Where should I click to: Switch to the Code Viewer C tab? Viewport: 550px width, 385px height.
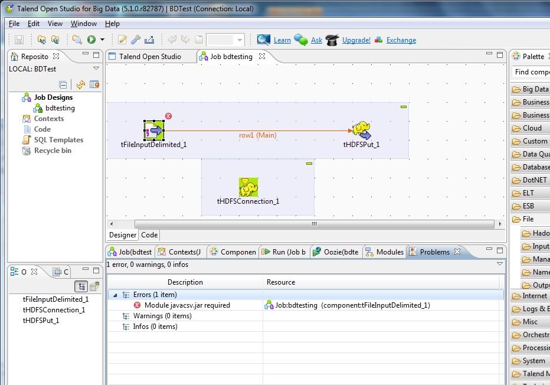point(61,272)
